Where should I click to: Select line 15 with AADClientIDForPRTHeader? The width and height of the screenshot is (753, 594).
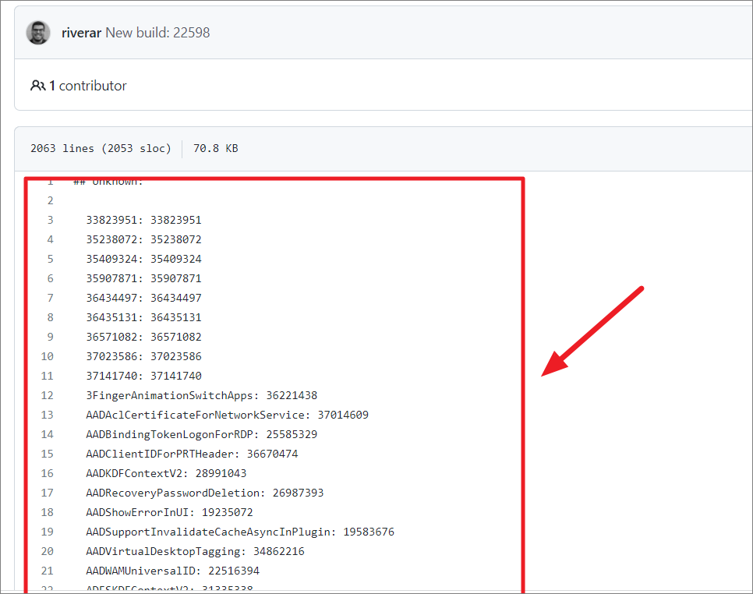(x=47, y=454)
